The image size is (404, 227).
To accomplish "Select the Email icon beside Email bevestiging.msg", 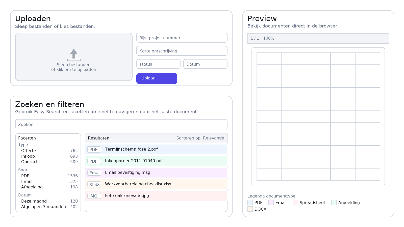I will [94, 173].
